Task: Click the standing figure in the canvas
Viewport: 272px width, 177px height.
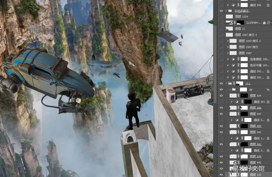Action: click(133, 111)
